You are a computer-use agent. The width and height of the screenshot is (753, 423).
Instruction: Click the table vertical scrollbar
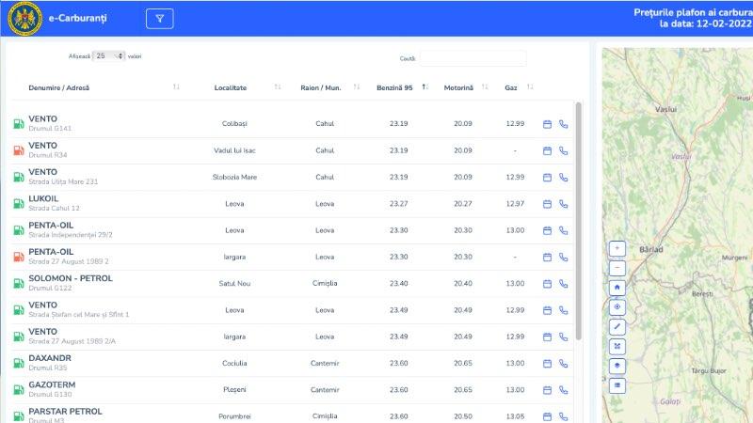click(x=579, y=221)
